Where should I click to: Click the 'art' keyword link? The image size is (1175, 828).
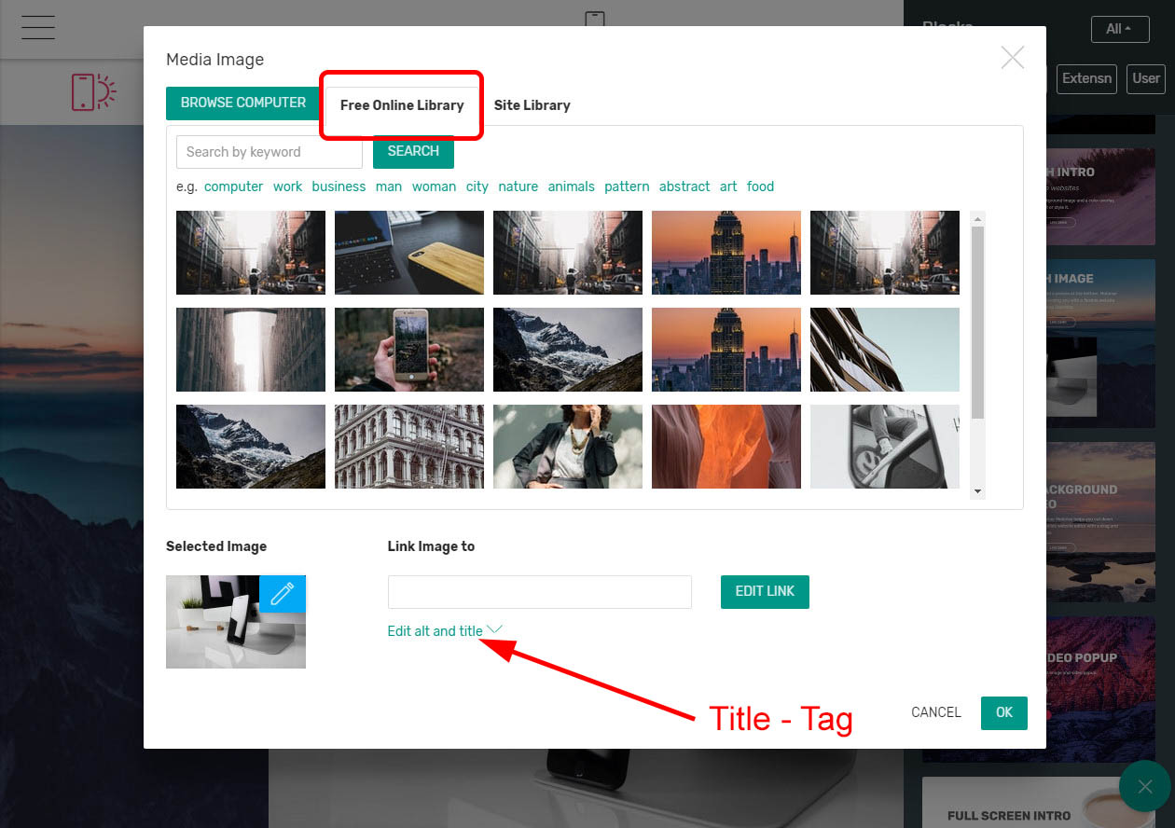[728, 186]
